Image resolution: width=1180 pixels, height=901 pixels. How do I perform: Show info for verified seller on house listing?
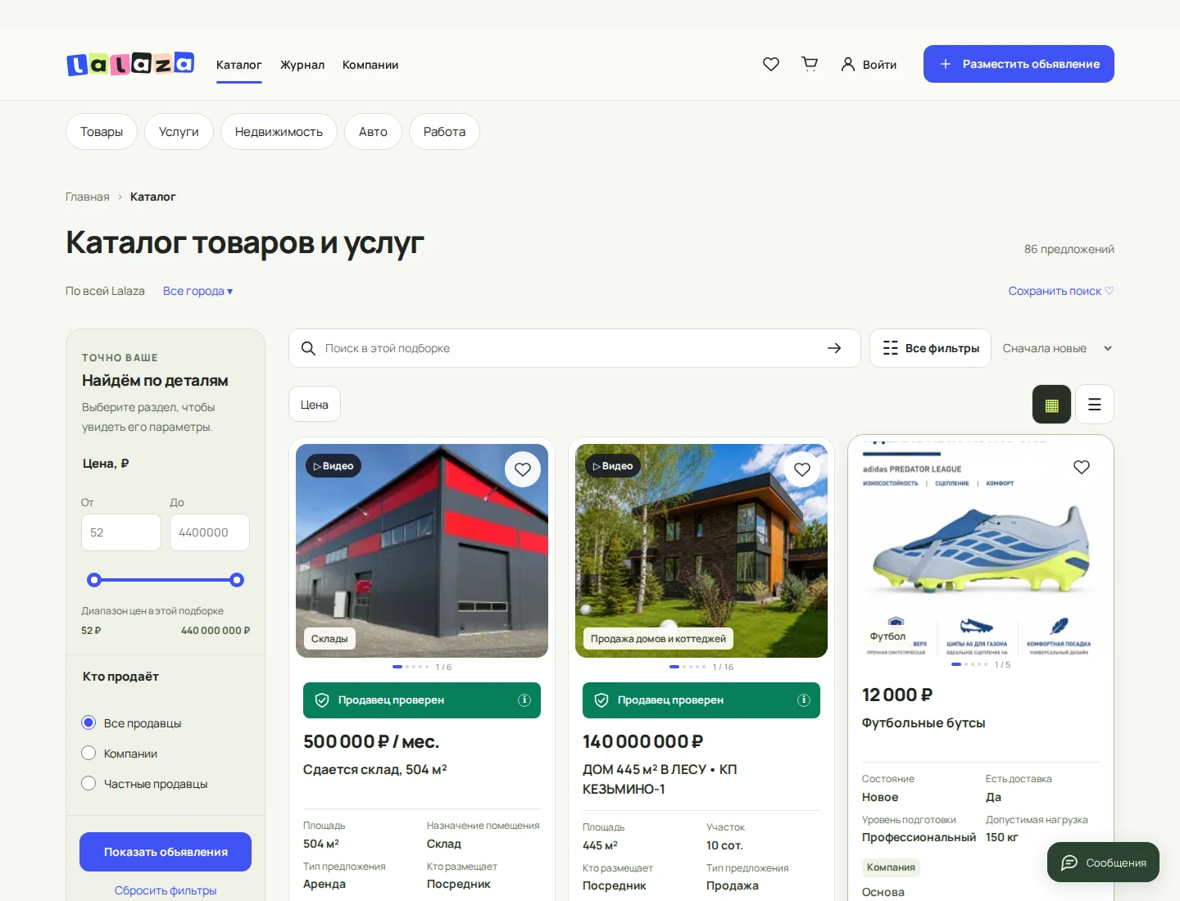click(x=804, y=700)
